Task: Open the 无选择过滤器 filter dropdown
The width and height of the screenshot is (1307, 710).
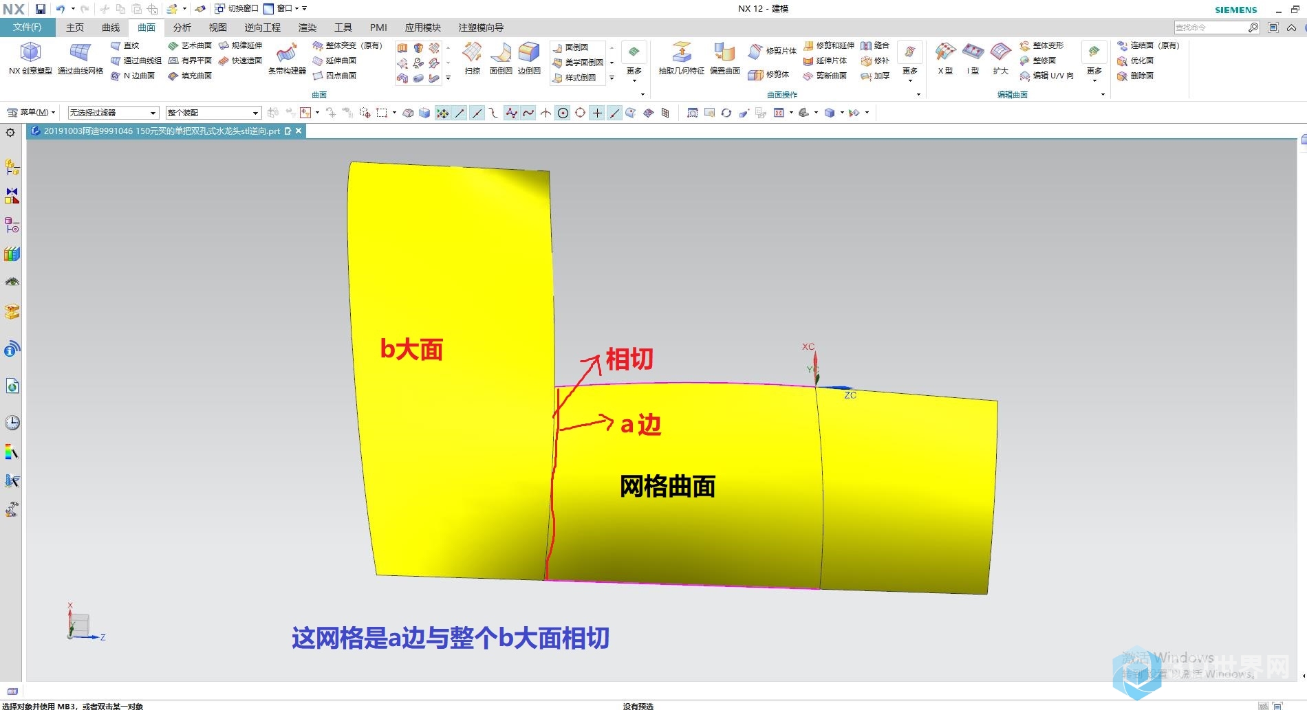Action: coord(114,113)
